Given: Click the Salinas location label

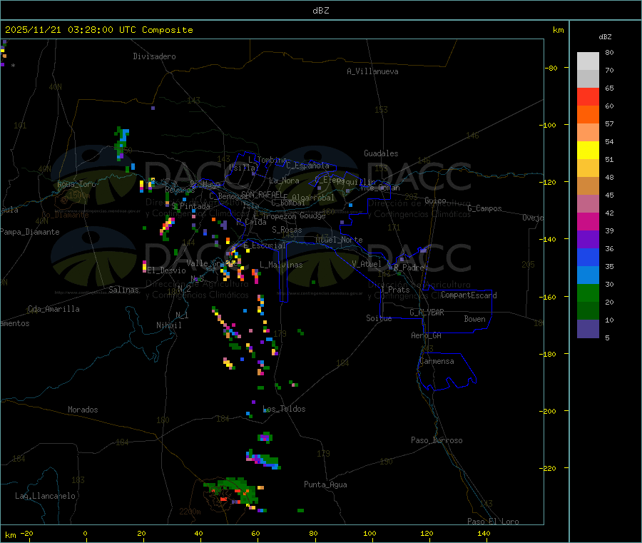Looking at the screenshot, I should coord(123,290).
